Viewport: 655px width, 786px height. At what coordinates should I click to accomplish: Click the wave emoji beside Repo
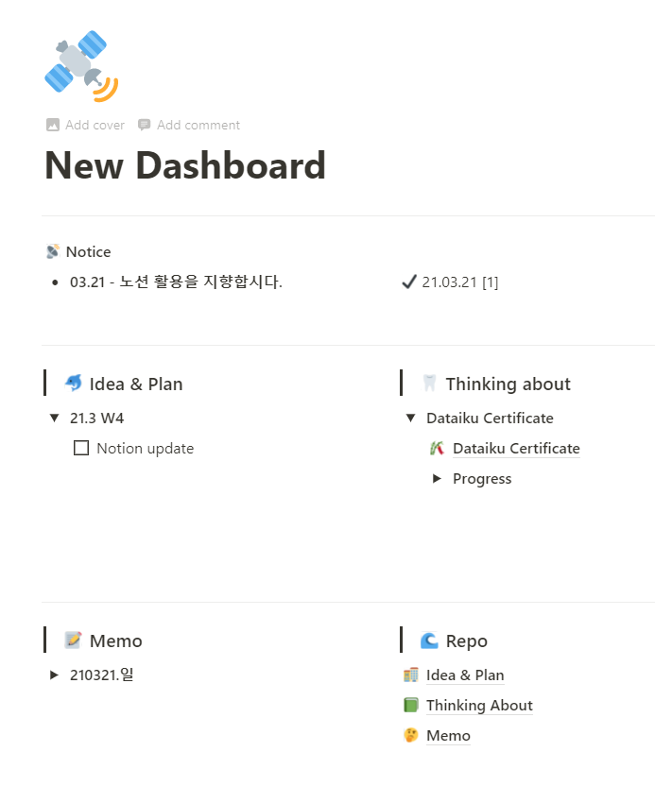[429, 641]
